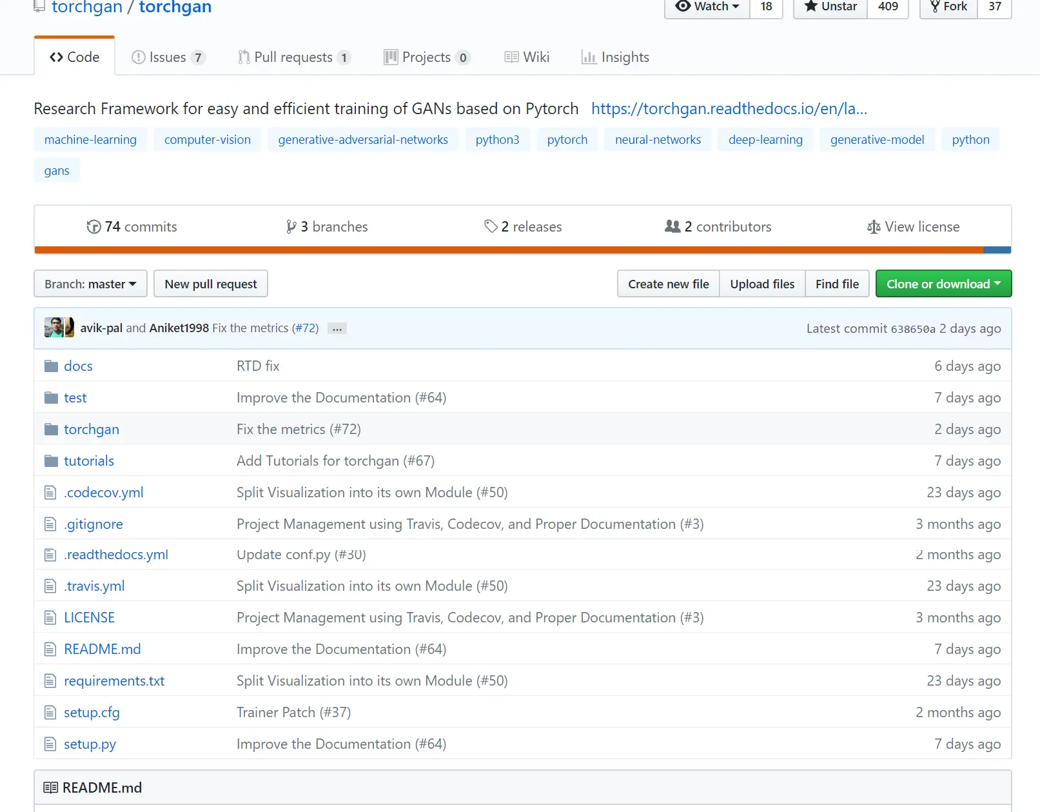Click the language breakdown color bar
This screenshot has width=1040, height=812.
pos(523,250)
